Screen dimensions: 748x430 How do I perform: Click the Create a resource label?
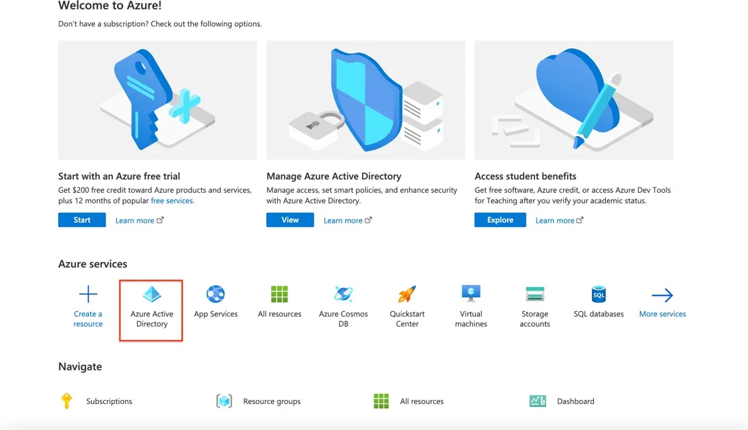click(x=88, y=319)
